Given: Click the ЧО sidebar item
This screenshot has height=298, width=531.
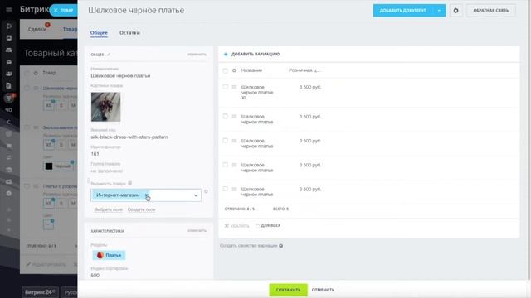Looking at the screenshot, I should pos(9,110).
